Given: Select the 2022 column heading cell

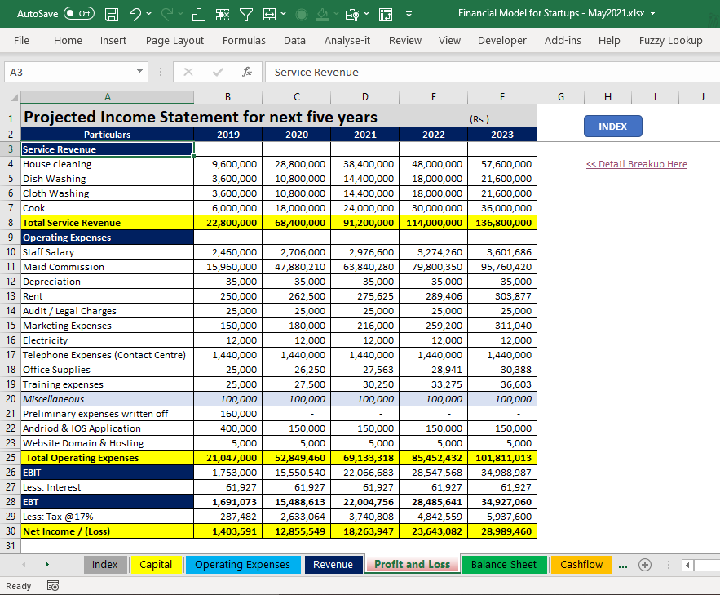Looking at the screenshot, I should coord(434,135).
